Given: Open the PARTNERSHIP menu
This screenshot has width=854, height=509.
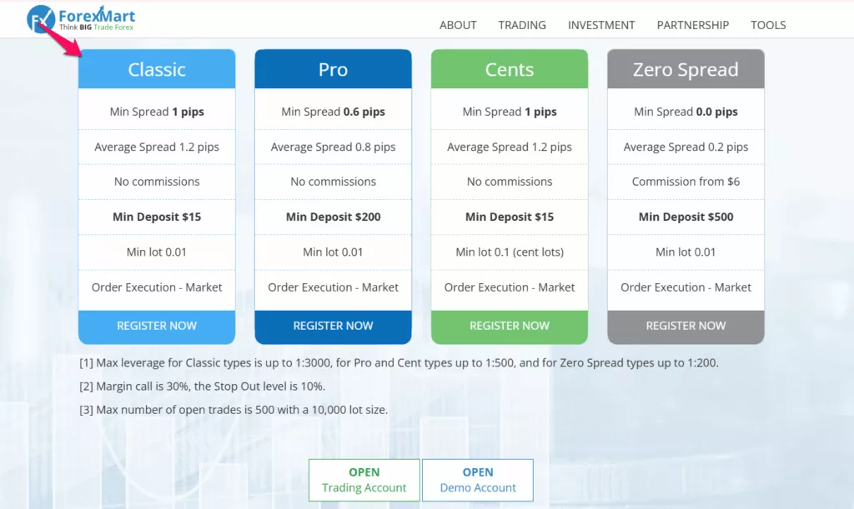Looking at the screenshot, I should point(693,25).
